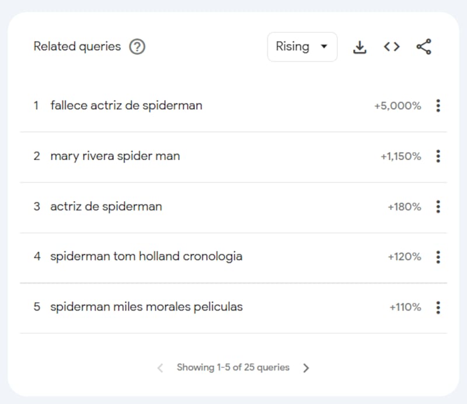Click the Rising dropdown arrow
The image size is (467, 404).
pos(324,47)
